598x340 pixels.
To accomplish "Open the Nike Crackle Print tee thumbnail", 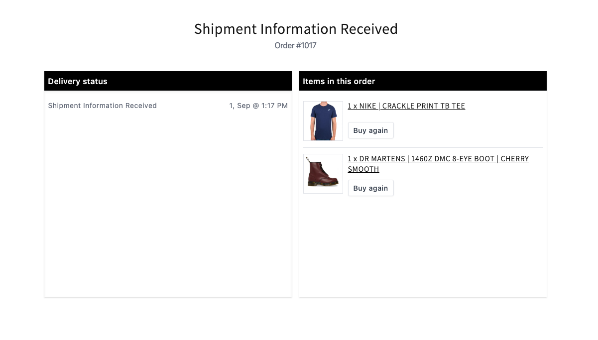I will pos(323,121).
